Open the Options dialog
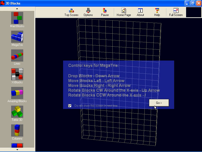The image size is (202, 152). pos(88,12)
